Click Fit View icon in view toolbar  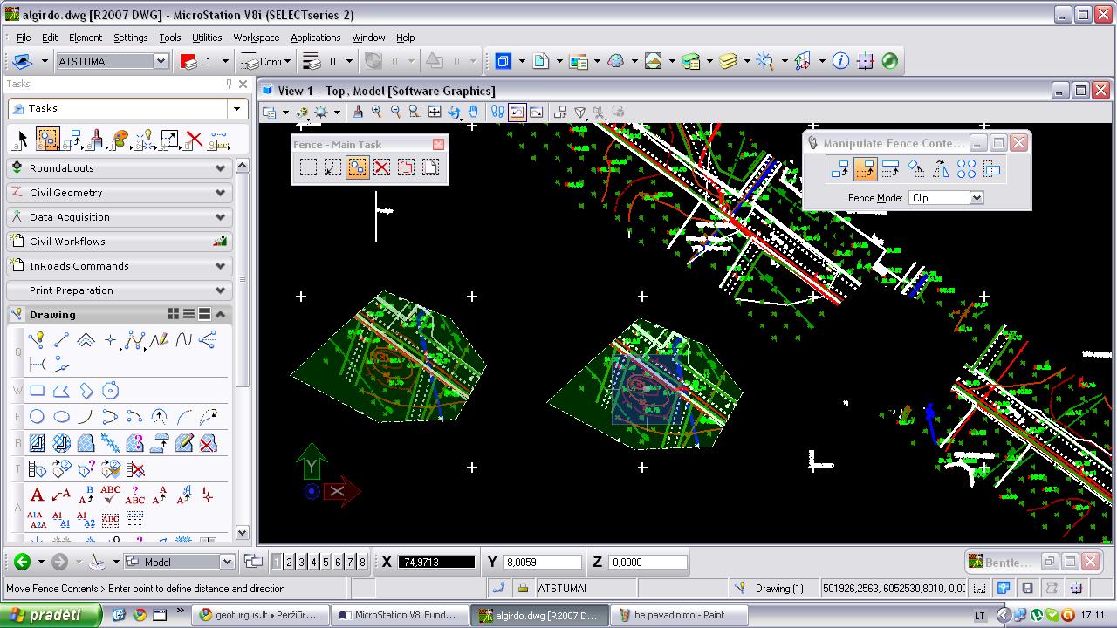coord(435,112)
